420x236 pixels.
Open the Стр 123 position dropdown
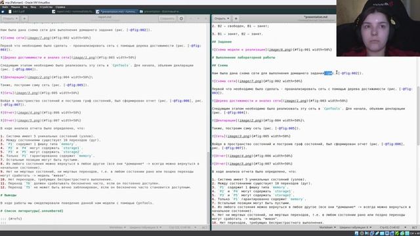pos(182,227)
